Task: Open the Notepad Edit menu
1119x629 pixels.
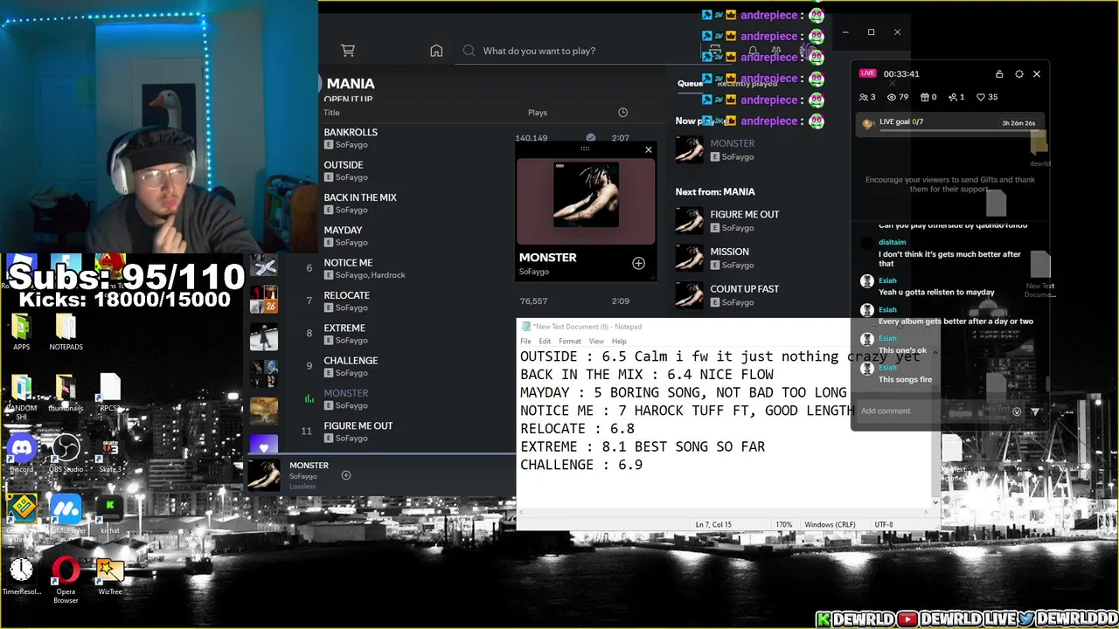Action: (545, 342)
